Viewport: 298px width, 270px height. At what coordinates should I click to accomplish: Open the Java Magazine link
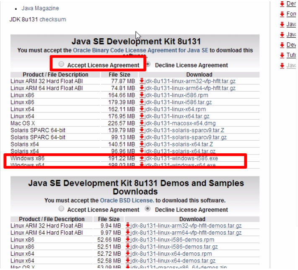(x=40, y=8)
